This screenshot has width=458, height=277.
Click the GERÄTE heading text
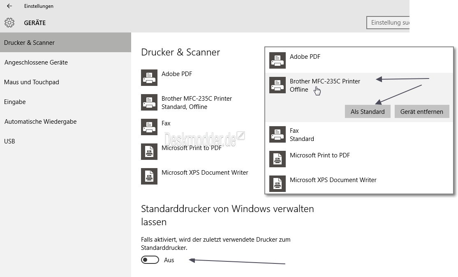tap(35, 23)
